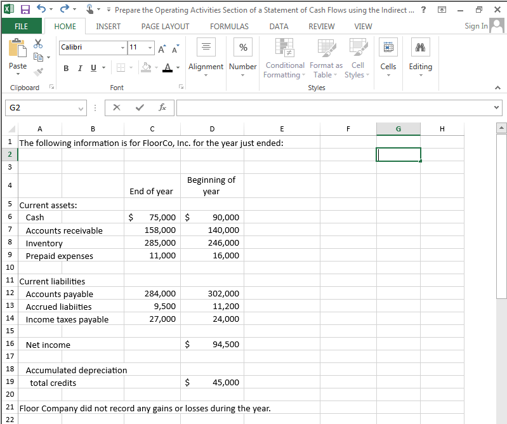
Task: Decrease font size with the smaller A
Action: click(x=176, y=49)
